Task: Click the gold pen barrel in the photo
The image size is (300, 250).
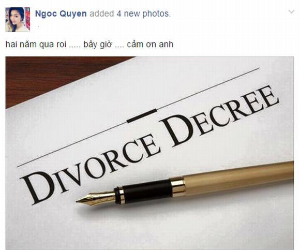Action: point(239,177)
